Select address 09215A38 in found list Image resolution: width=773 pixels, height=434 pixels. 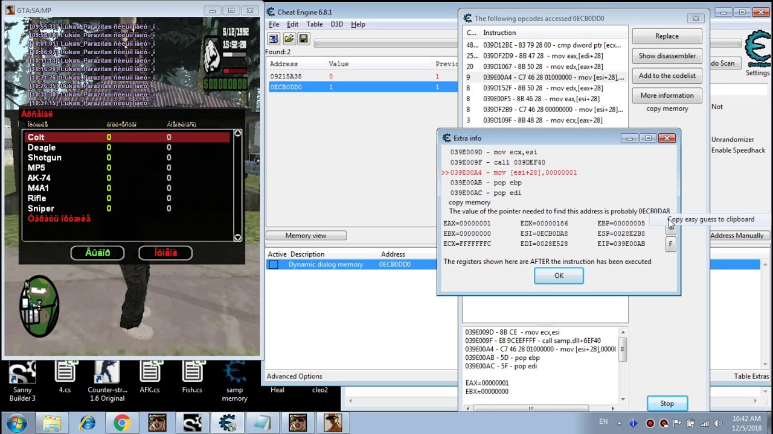coord(362,77)
